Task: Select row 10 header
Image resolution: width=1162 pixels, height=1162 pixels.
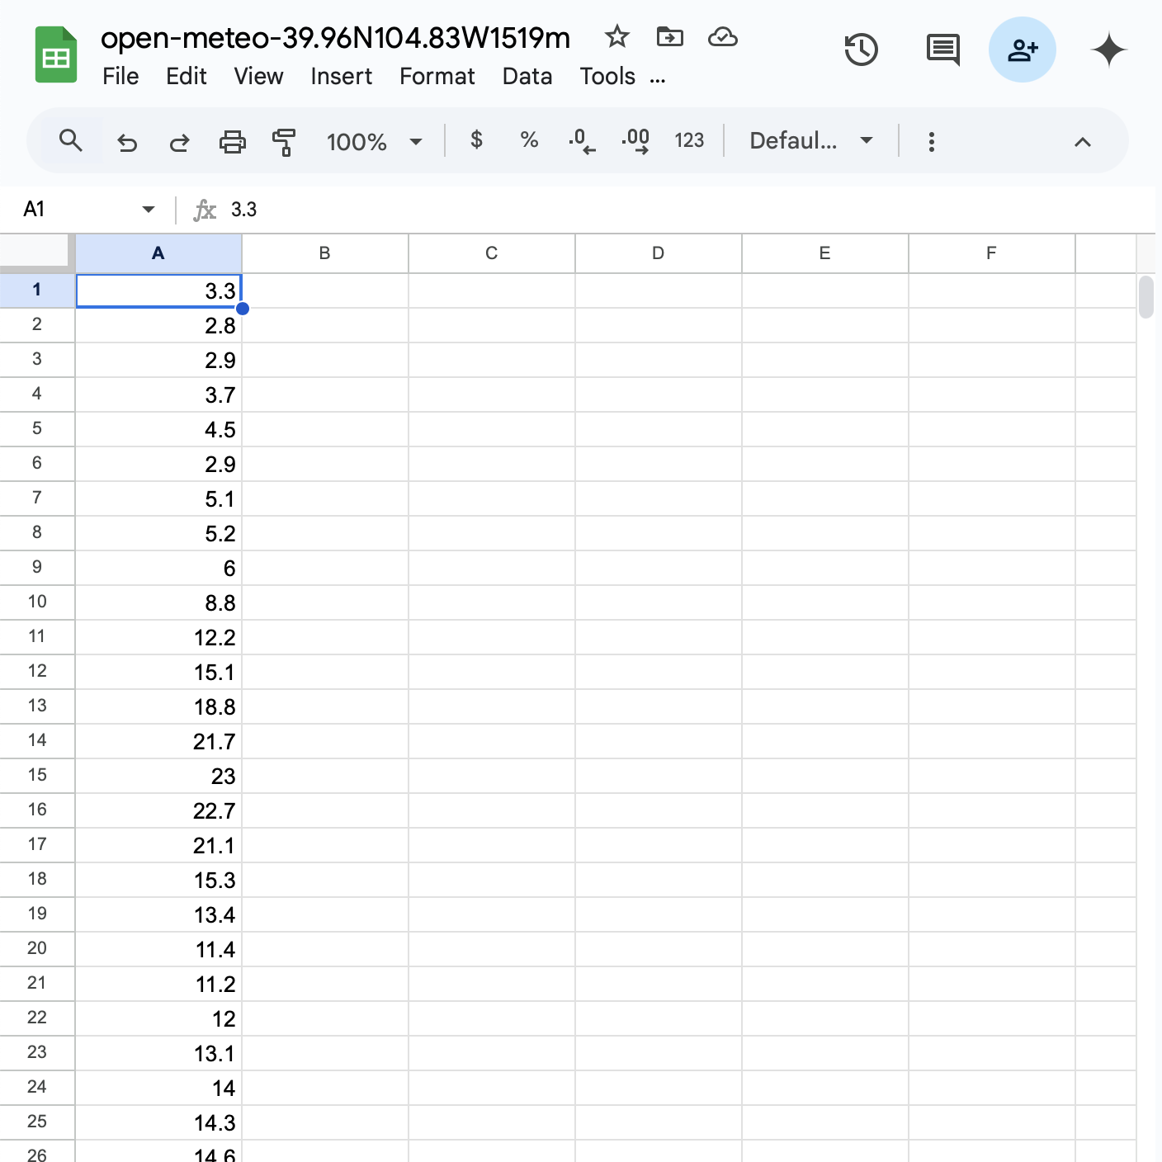Action: click(37, 602)
